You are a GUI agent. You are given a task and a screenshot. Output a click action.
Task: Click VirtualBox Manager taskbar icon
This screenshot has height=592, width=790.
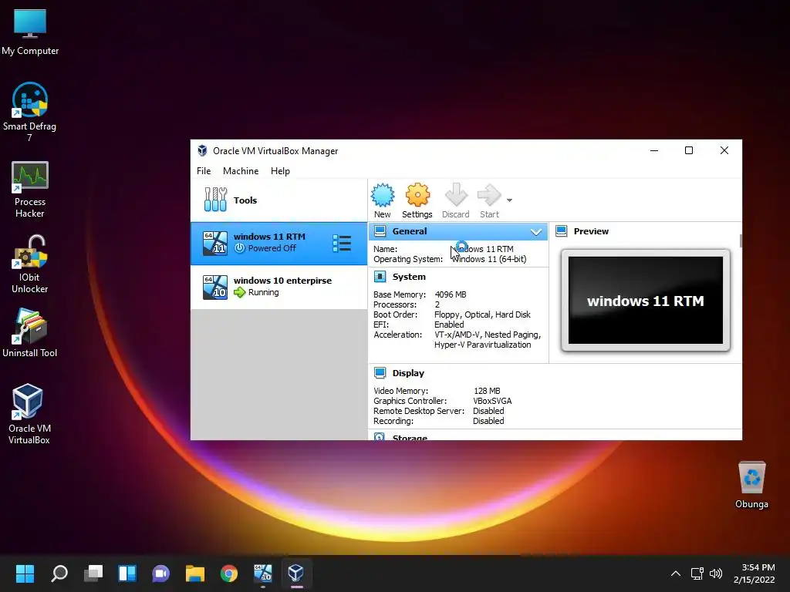coord(296,573)
